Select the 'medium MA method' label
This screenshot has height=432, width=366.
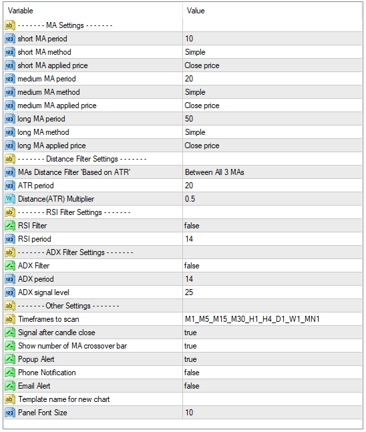49,92
